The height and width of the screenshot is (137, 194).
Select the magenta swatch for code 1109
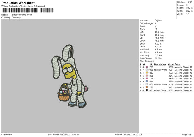(147, 79)
